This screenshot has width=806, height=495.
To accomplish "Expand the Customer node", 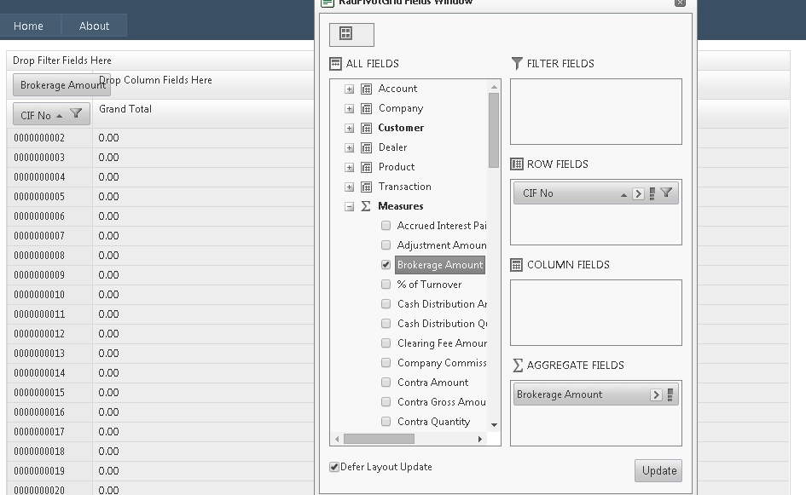I will [349, 129].
